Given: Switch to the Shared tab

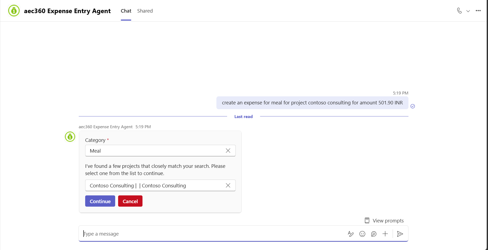Looking at the screenshot, I should 145,11.
